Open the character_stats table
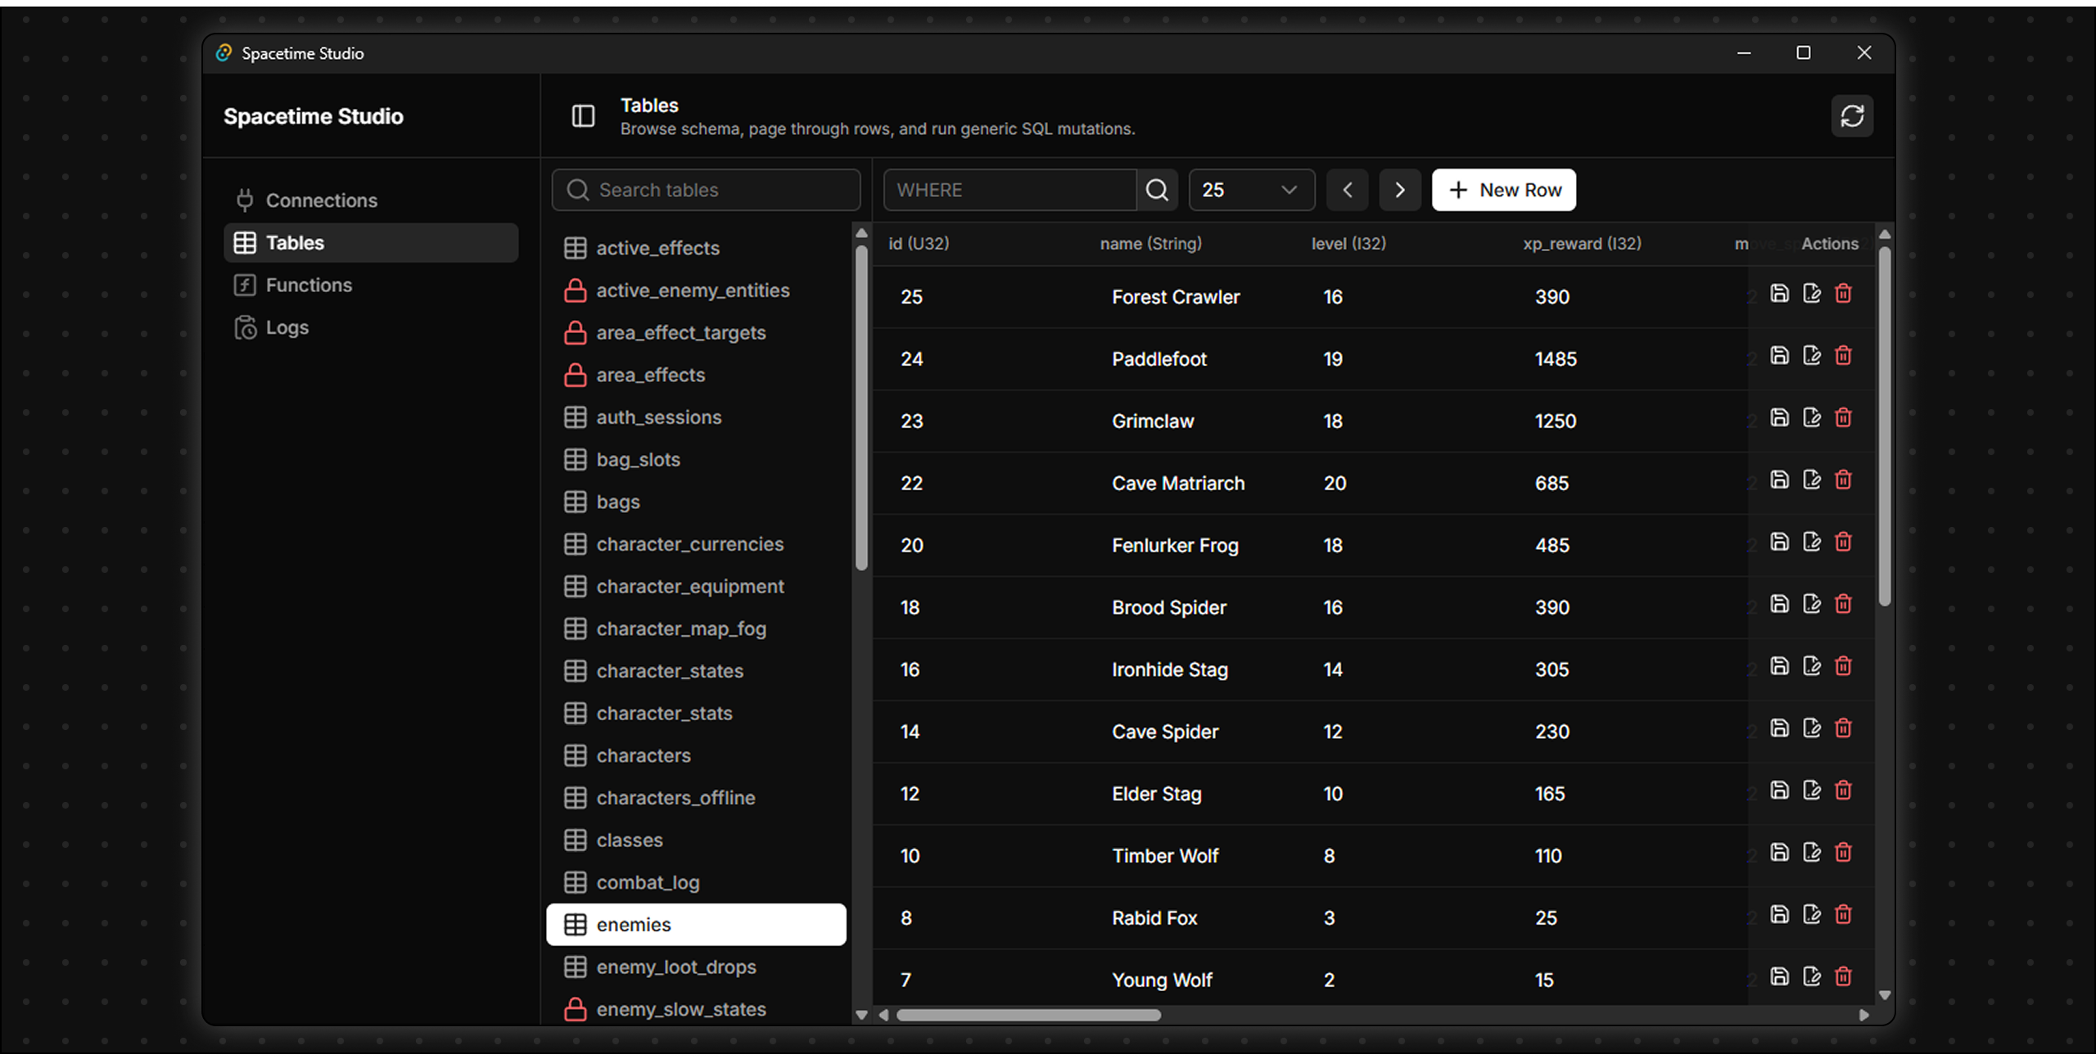Screen dimensions: 2096x1059 (x=696, y=714)
